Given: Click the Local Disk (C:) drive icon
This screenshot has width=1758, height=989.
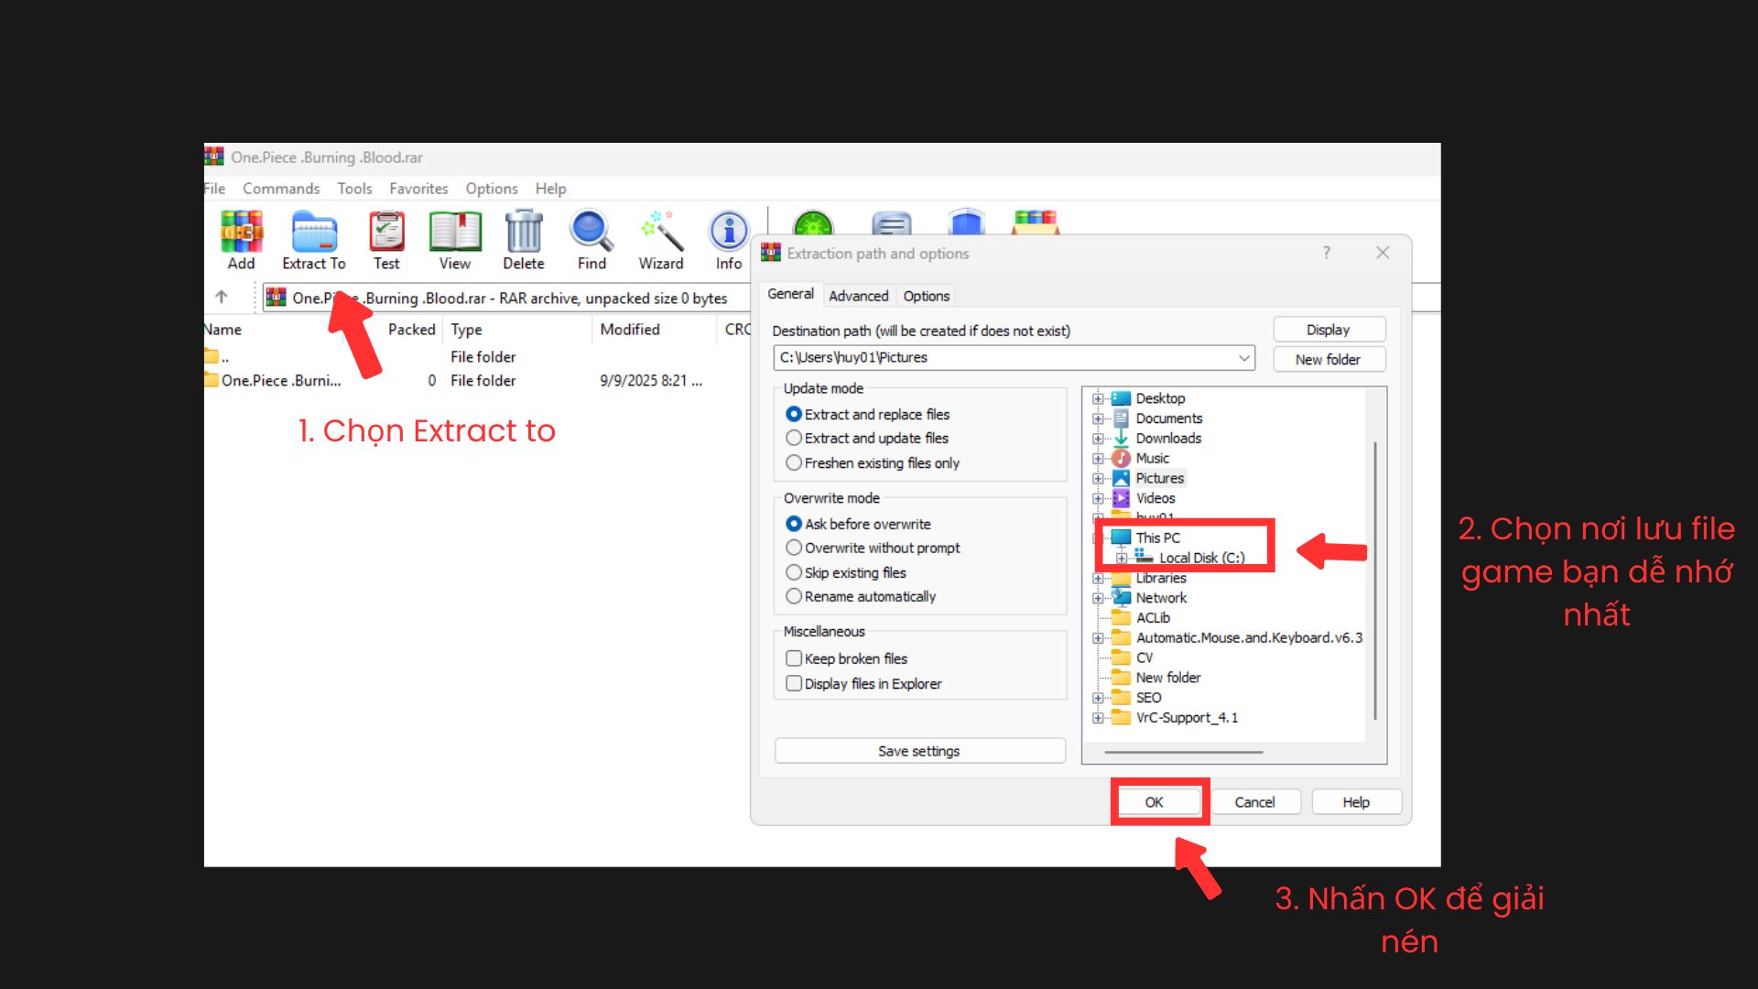Looking at the screenshot, I should pos(1144,557).
